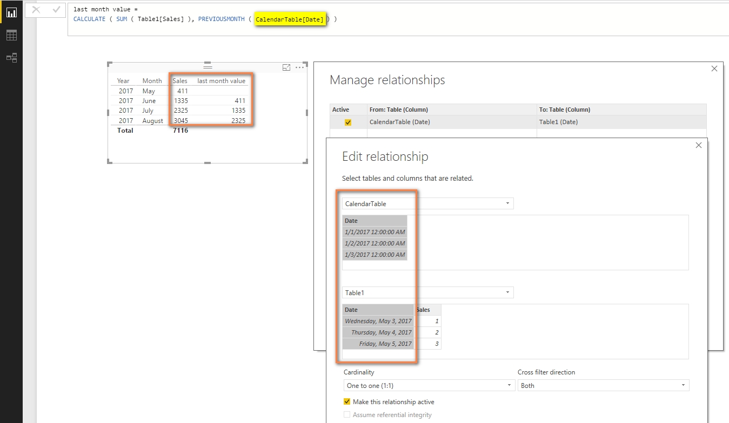
Task: Switch to Report view in the sidebar
Action: coord(11,12)
